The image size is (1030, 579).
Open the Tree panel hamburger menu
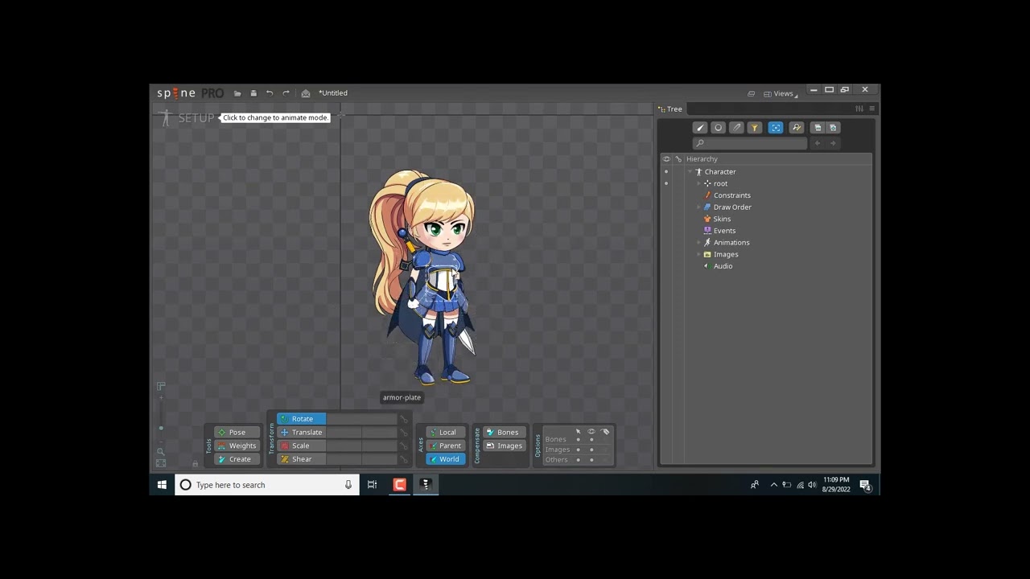(871, 109)
